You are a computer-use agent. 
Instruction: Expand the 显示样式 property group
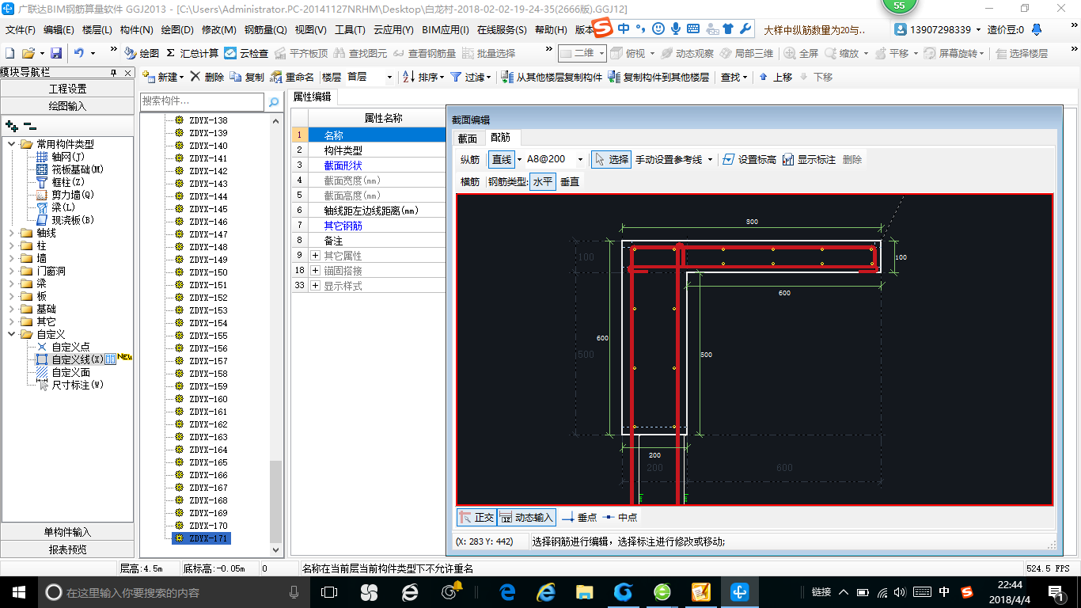[x=315, y=286]
